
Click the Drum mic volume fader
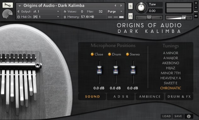point(116,70)
